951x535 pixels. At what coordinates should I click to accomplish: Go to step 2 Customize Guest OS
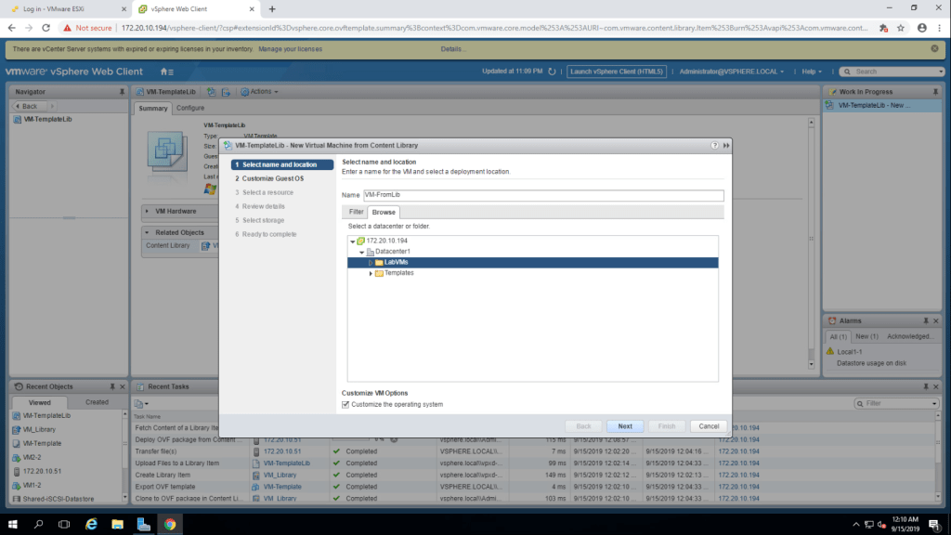coord(272,178)
